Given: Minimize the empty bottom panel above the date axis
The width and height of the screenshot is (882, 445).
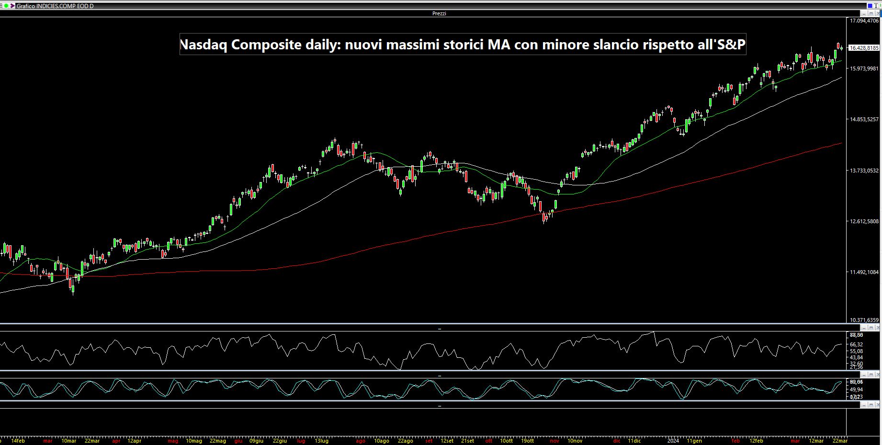Looking at the screenshot, I should [x=864, y=405].
